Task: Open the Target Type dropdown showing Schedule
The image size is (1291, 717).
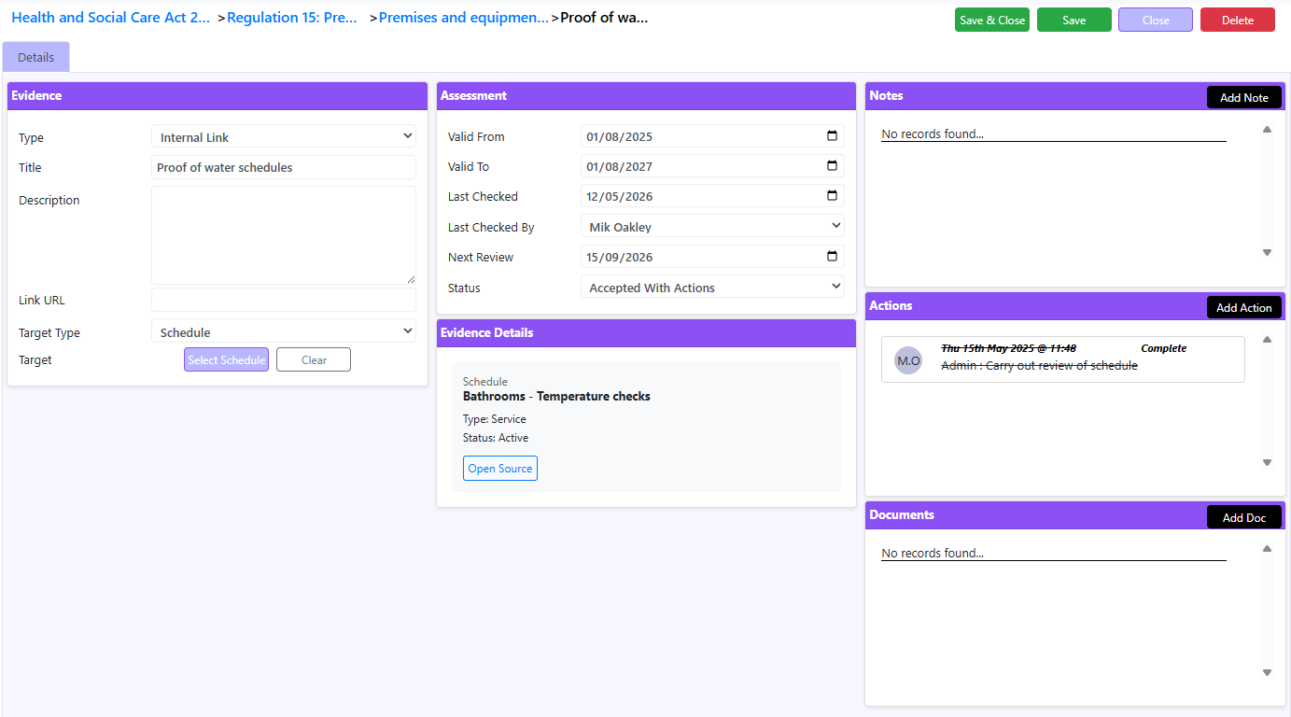Action: [284, 331]
